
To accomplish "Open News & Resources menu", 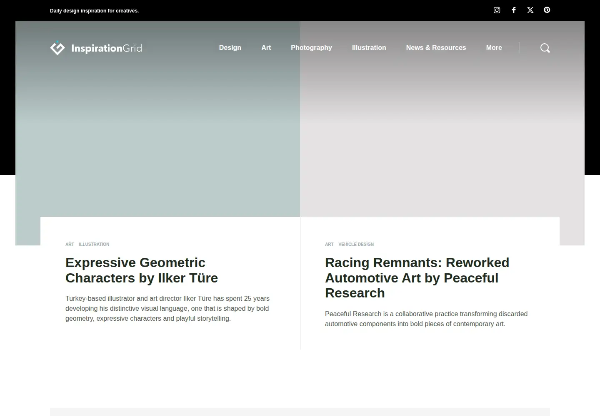I will [436, 47].
